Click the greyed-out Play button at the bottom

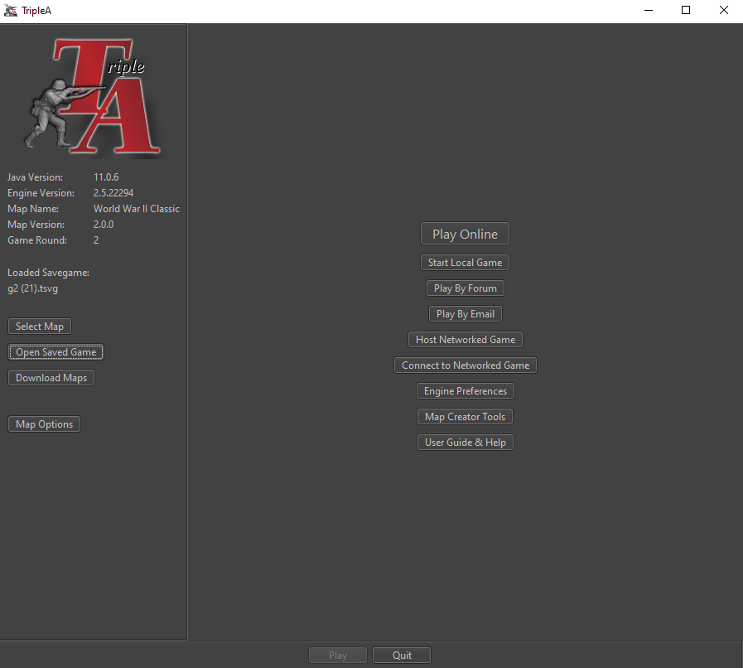click(338, 656)
